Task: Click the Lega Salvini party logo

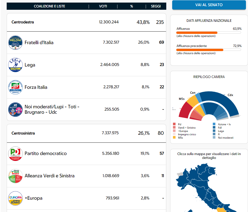Action: pyautogui.click(x=15, y=65)
